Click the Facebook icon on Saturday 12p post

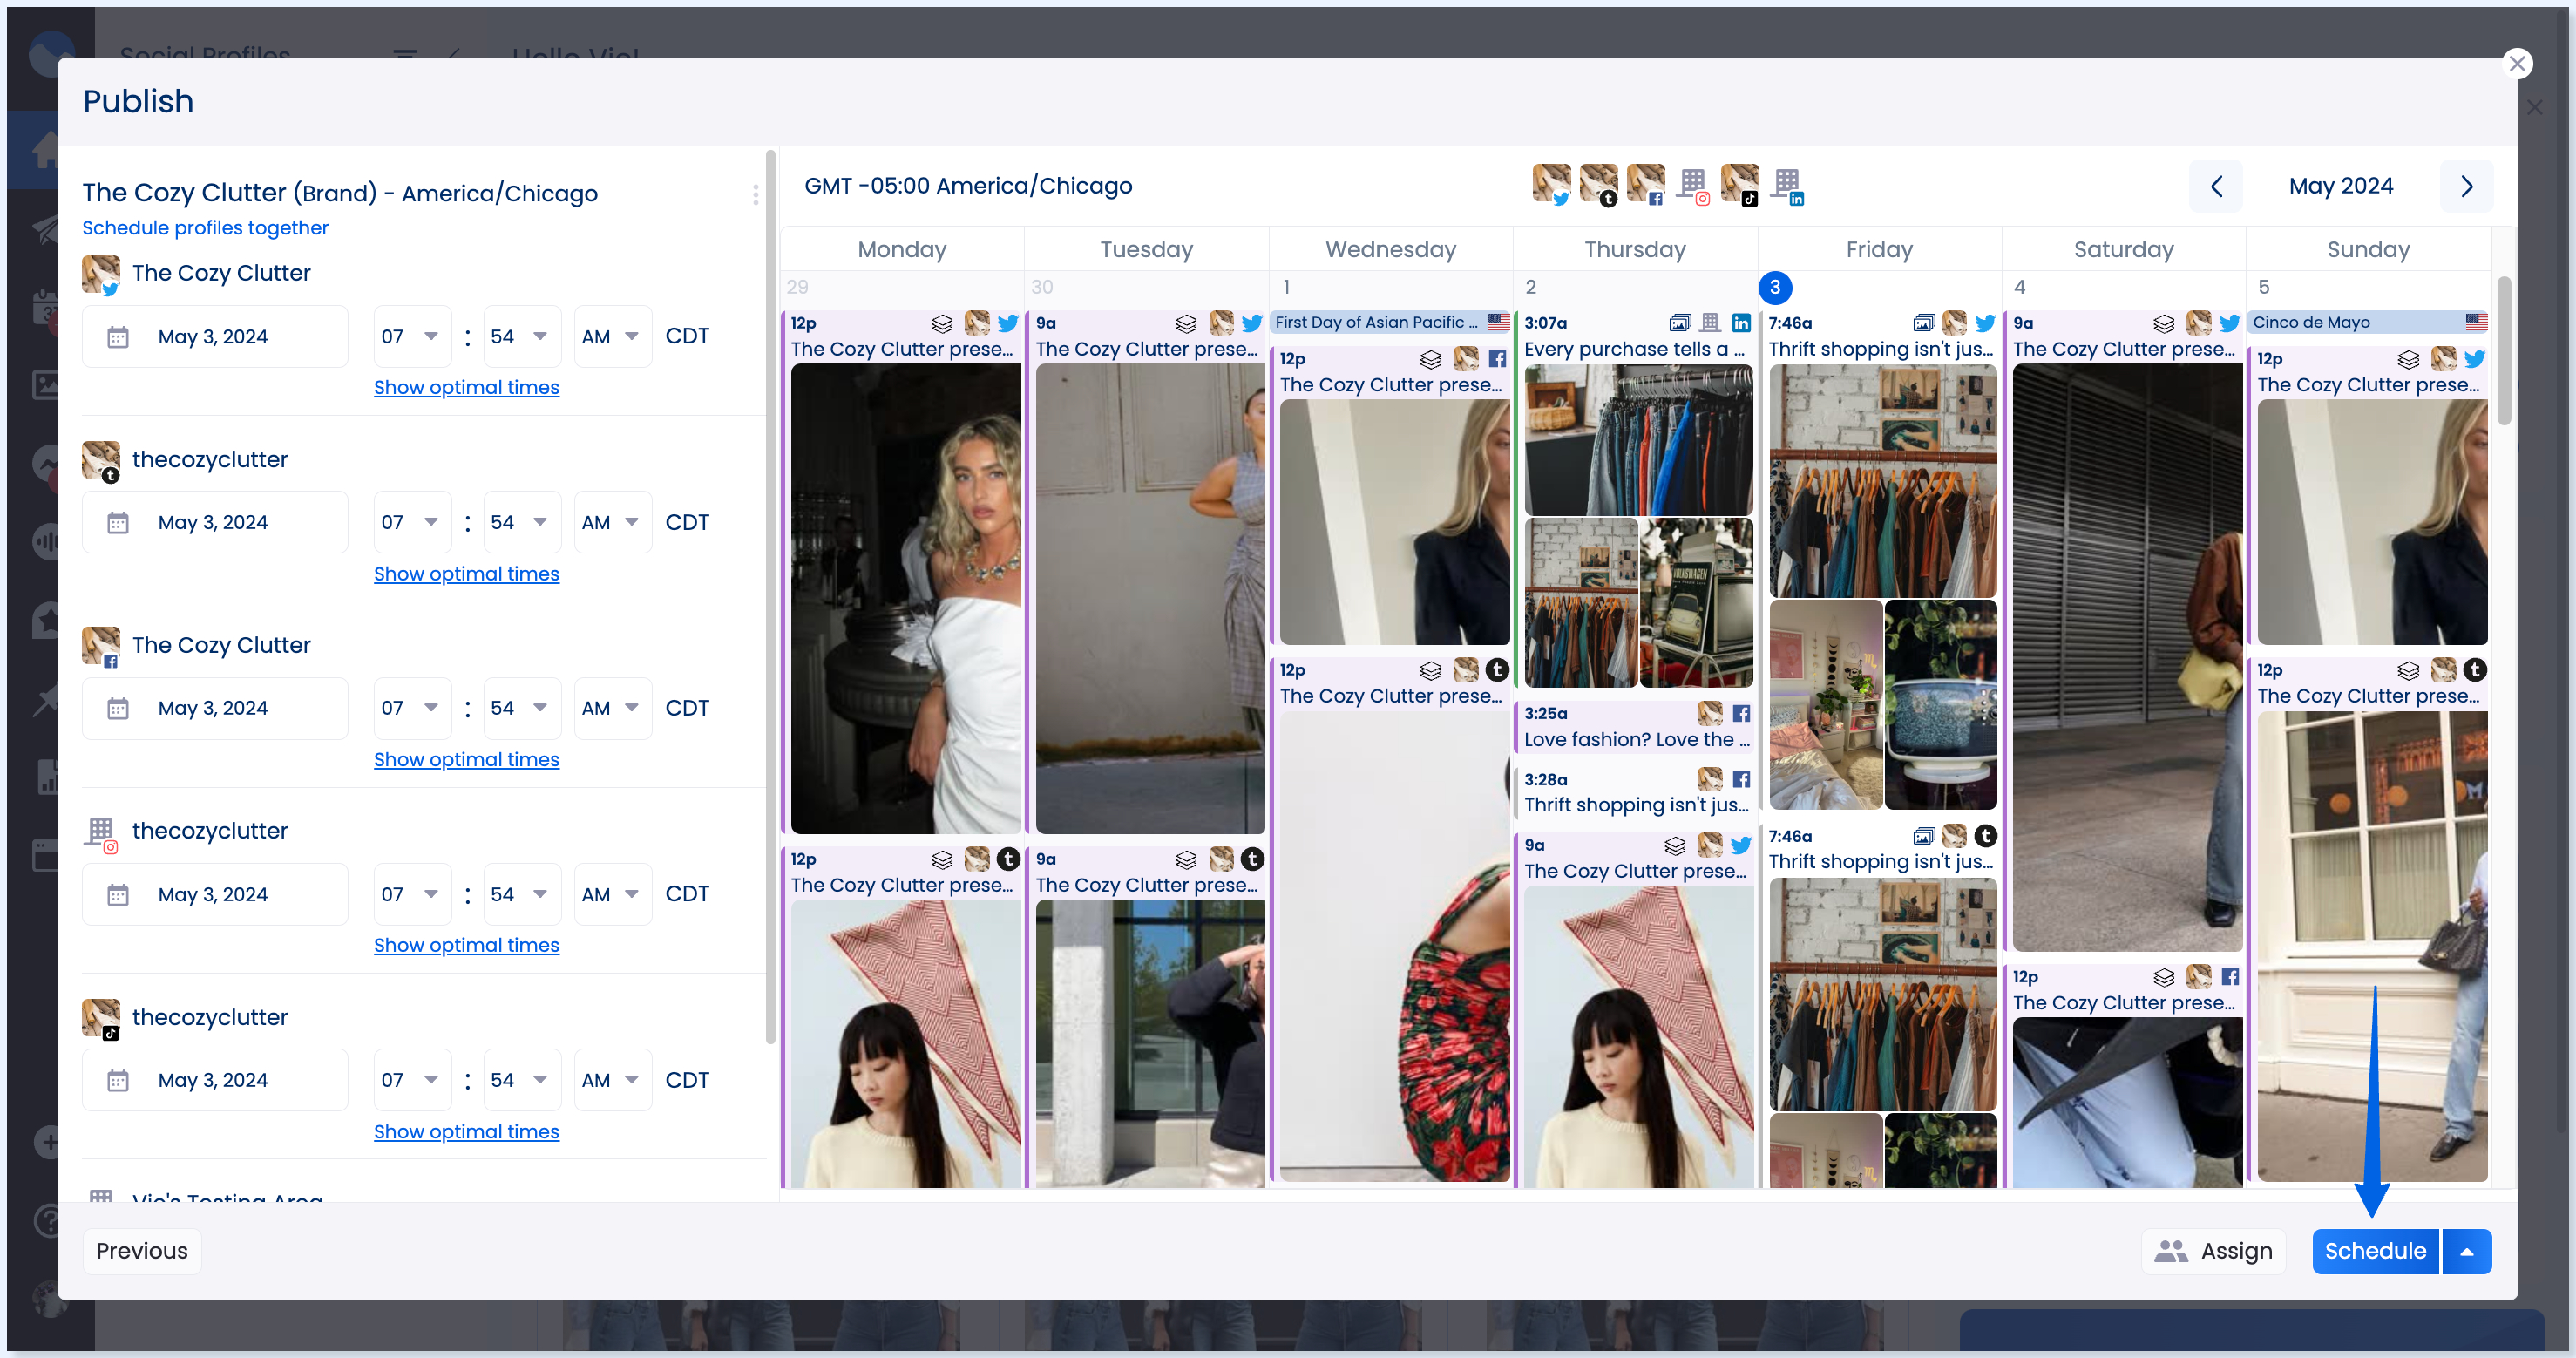click(x=2230, y=977)
